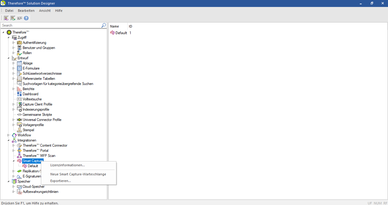Image resolution: width=388 pixels, height=205 pixels.
Task: Expand the Authentifizierung node
Action: tap(13, 43)
